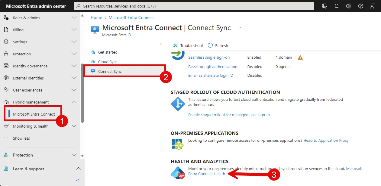Open the ellipsis menu beside Connect Sync title
This screenshot has height=186, width=381.
(x=241, y=28)
